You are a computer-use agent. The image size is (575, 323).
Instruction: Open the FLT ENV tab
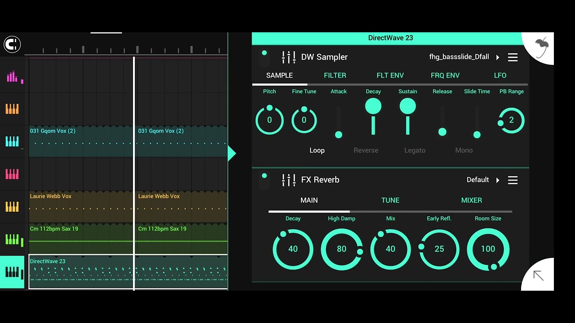click(x=390, y=75)
